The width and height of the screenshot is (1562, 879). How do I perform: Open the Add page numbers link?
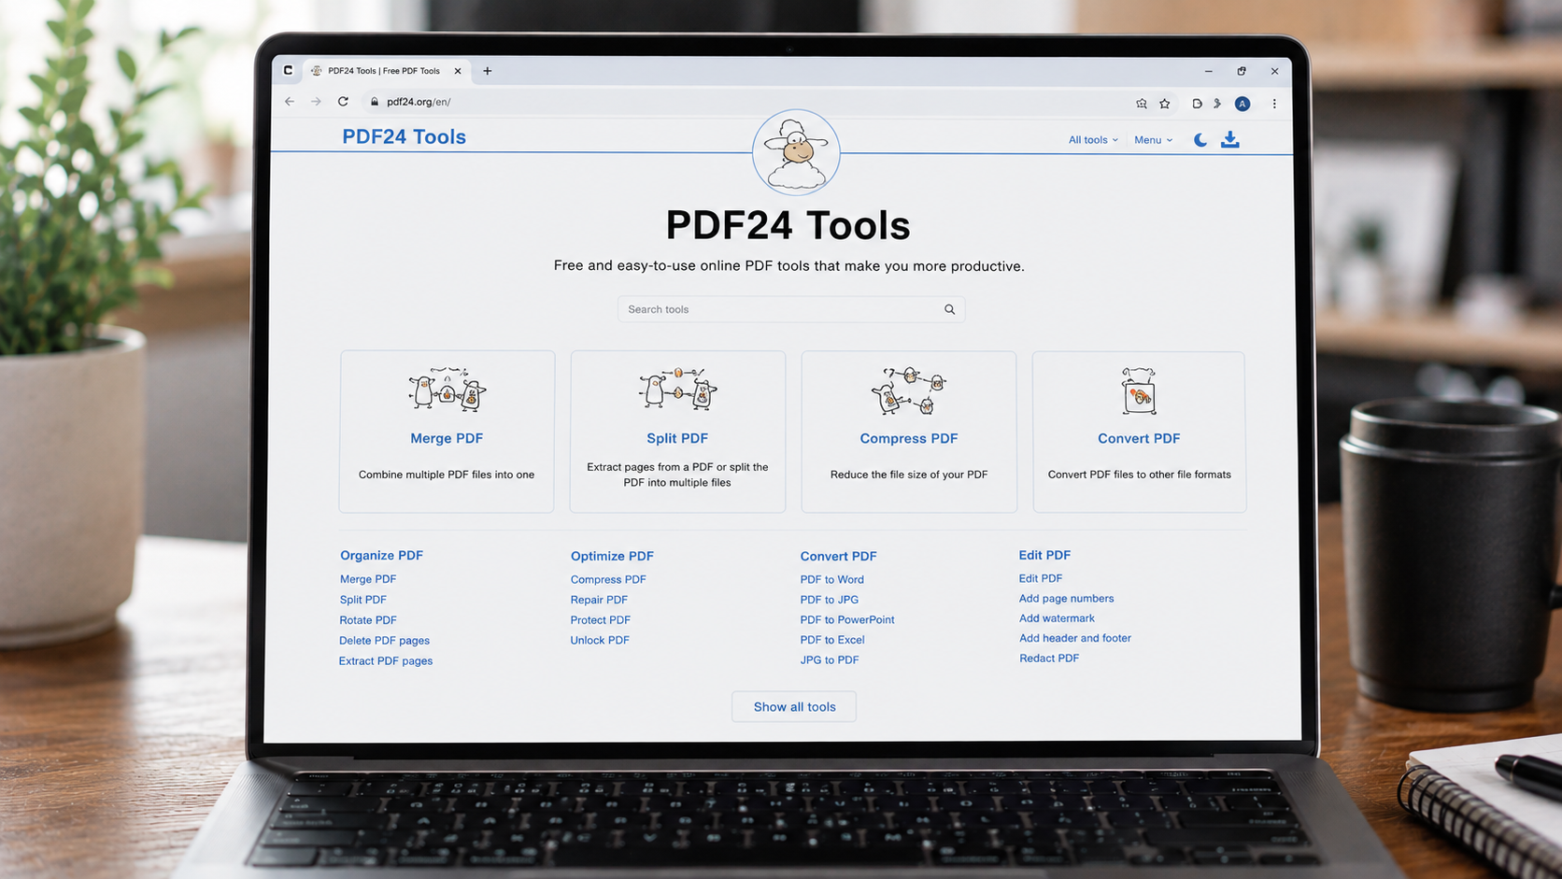(1066, 599)
